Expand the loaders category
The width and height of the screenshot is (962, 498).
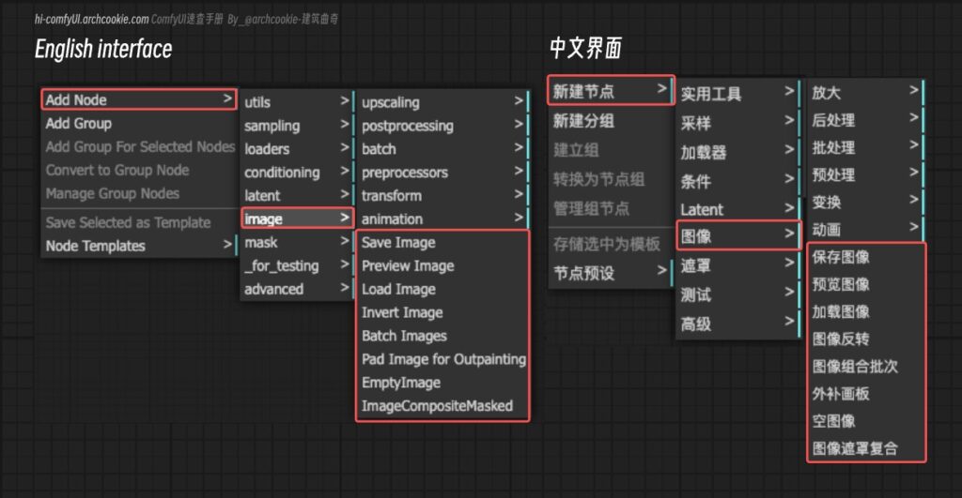pyautogui.click(x=294, y=149)
